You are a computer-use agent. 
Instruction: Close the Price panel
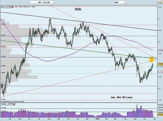pyautogui.click(x=12, y=7)
